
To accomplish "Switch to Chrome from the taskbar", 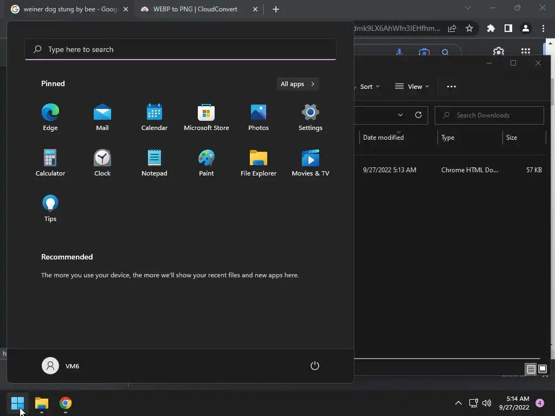I will (x=66, y=403).
